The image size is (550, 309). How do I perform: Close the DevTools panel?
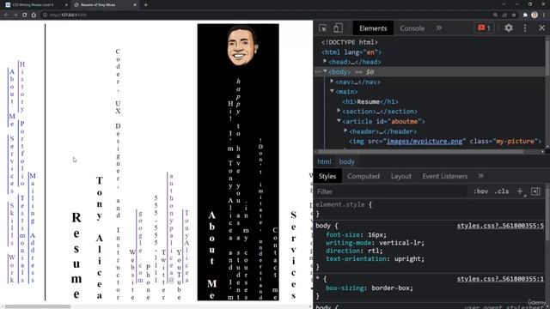[x=541, y=28]
